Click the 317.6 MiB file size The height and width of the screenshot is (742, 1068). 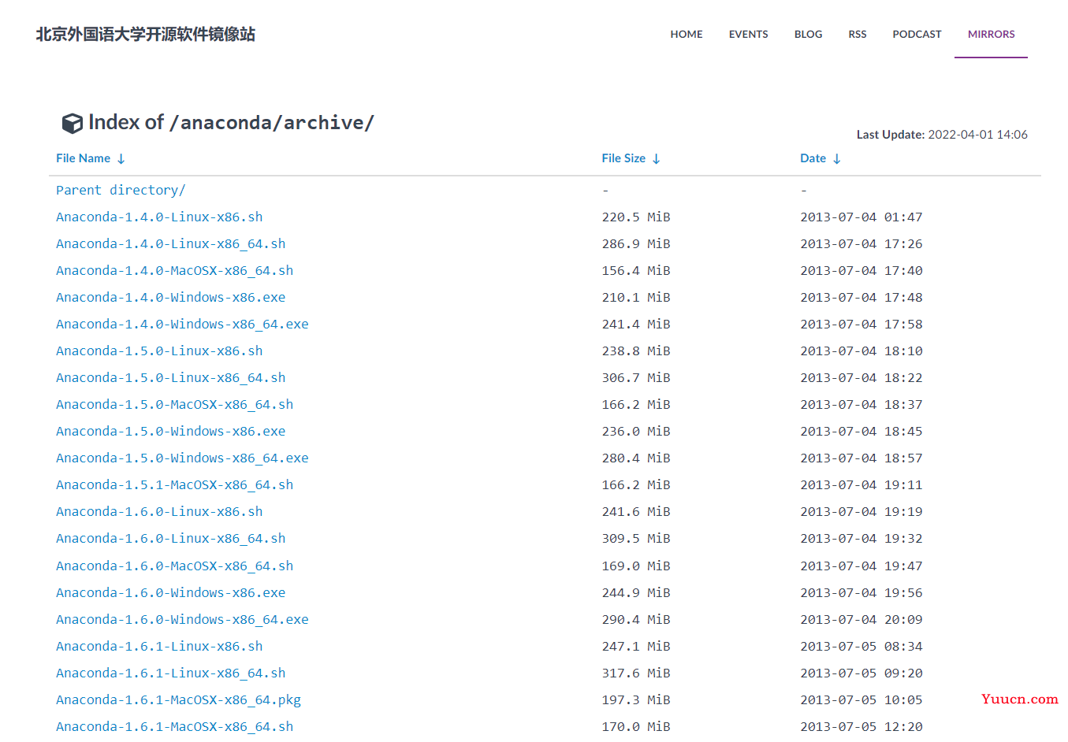(636, 673)
